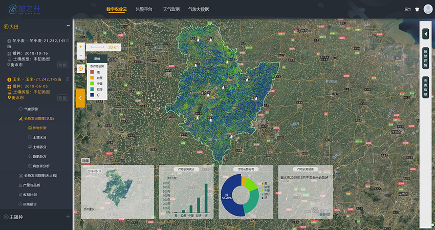Click 收割 button for 玉米 field
This screenshot has height=230, width=435.
click(62, 98)
